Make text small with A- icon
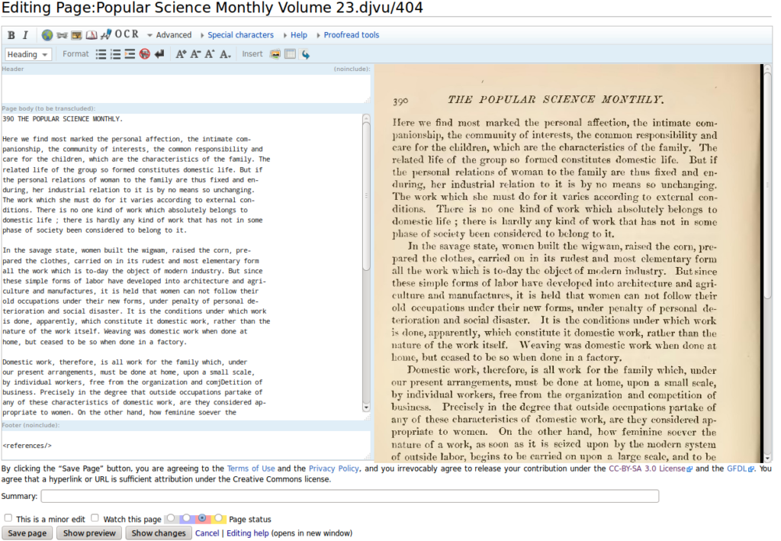 (x=195, y=54)
